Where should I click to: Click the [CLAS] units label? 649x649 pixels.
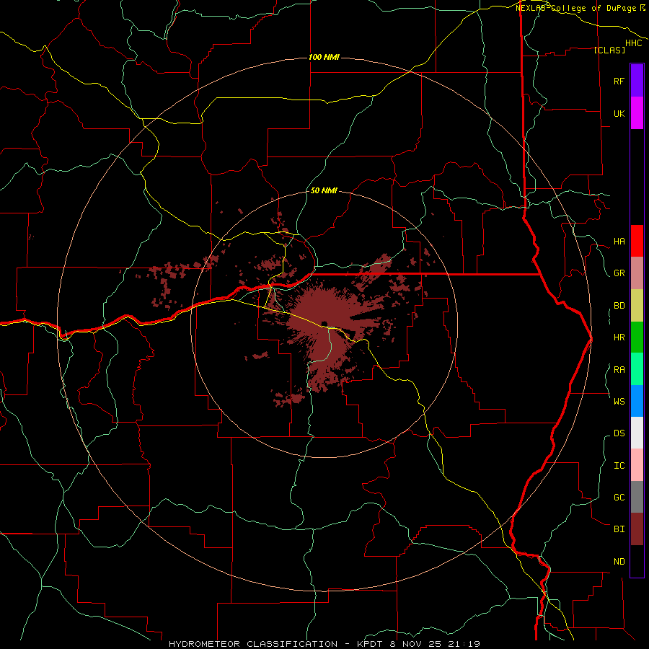tap(609, 50)
